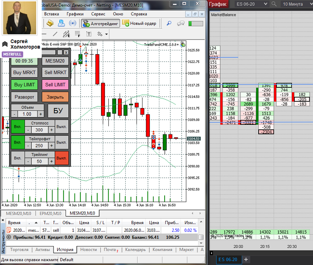The image size is (313, 265).
Task: Open the chat bubbles icon
Action: click(181, 24)
